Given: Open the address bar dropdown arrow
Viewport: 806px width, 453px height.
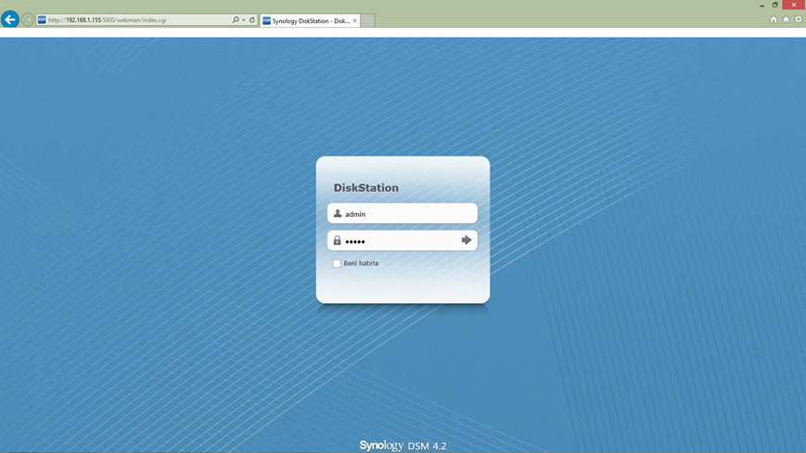Looking at the screenshot, I should [x=244, y=20].
